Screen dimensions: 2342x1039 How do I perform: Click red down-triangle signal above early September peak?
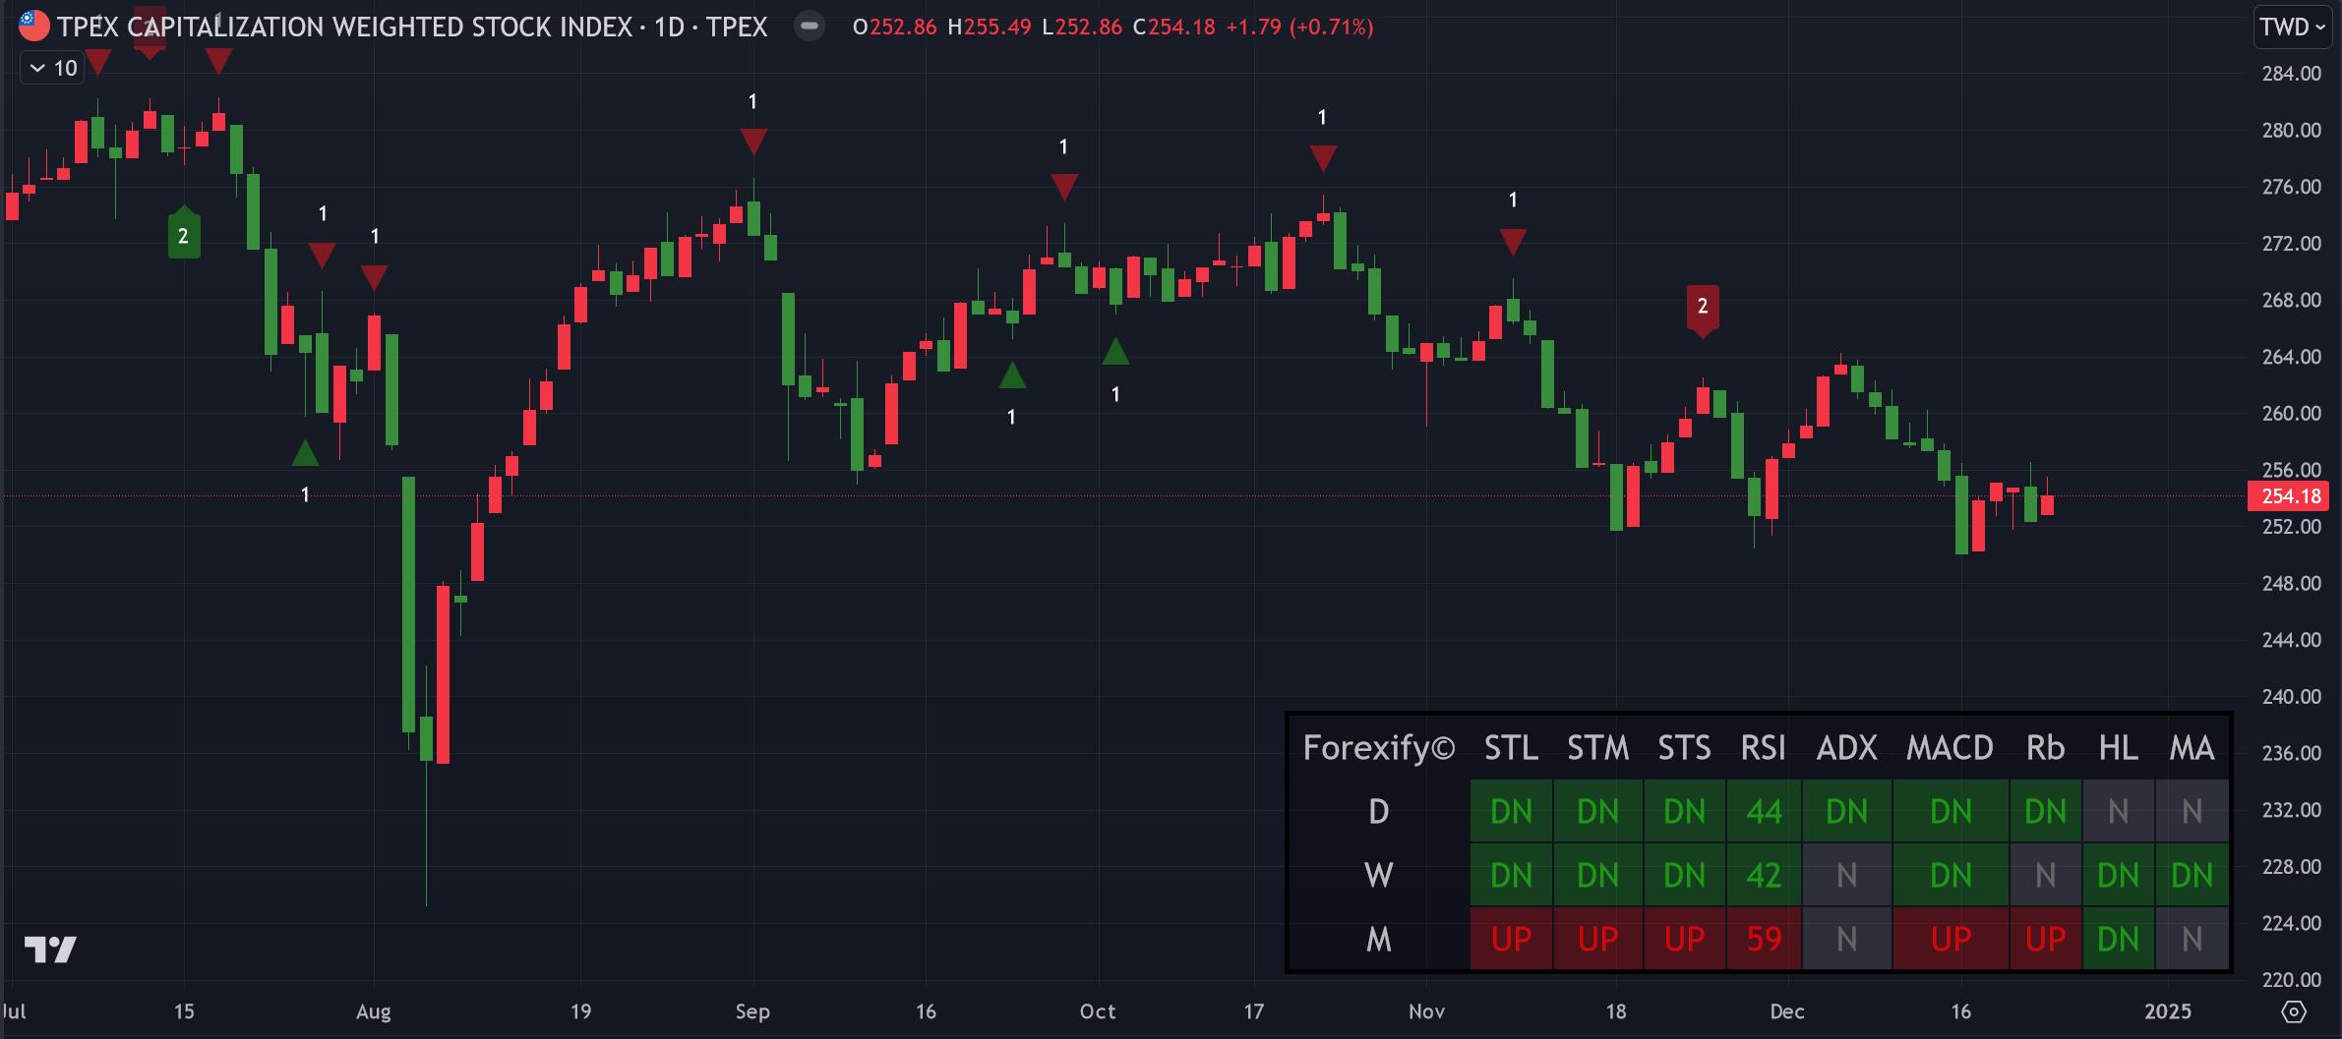tap(753, 142)
